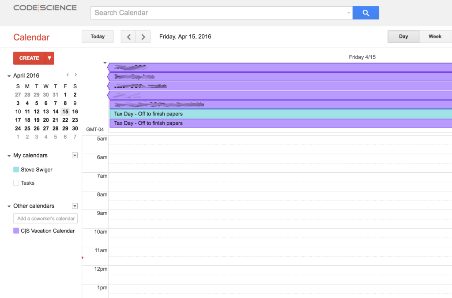Viewport: 452px width, 298px height.
Task: Select April 22 in mini calendar
Action: 65,120
